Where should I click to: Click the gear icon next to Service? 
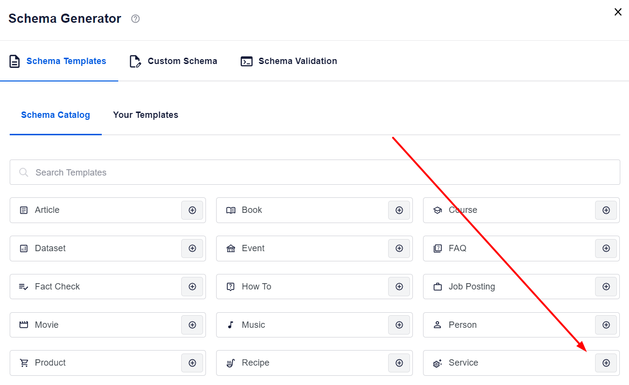tap(438, 363)
